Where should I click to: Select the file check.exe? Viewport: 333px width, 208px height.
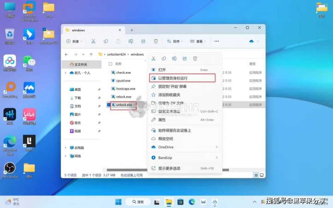tap(123, 73)
